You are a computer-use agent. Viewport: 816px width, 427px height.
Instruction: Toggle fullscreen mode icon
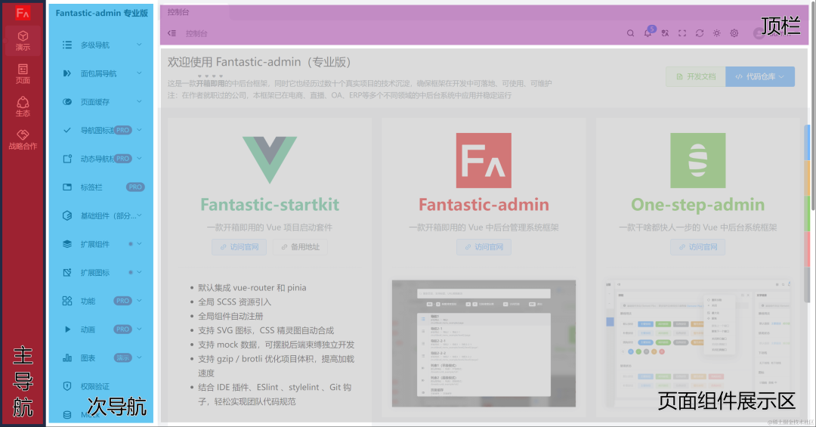[x=682, y=33]
